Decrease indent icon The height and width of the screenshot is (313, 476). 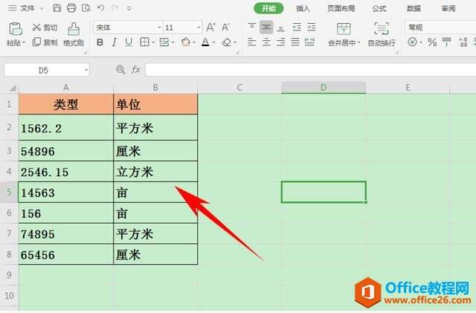(297, 27)
